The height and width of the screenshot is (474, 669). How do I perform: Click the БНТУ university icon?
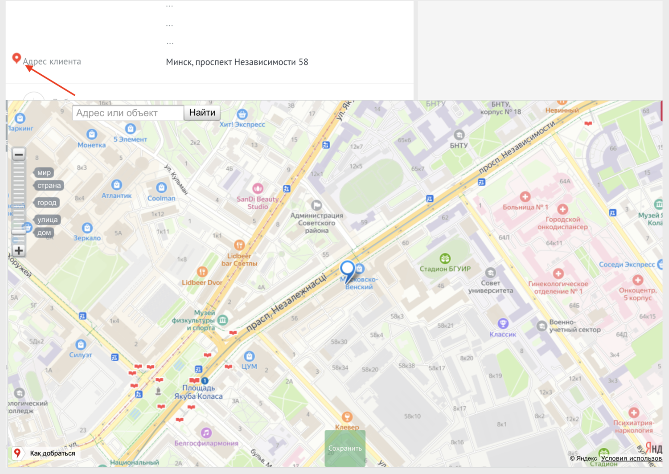[x=459, y=135]
